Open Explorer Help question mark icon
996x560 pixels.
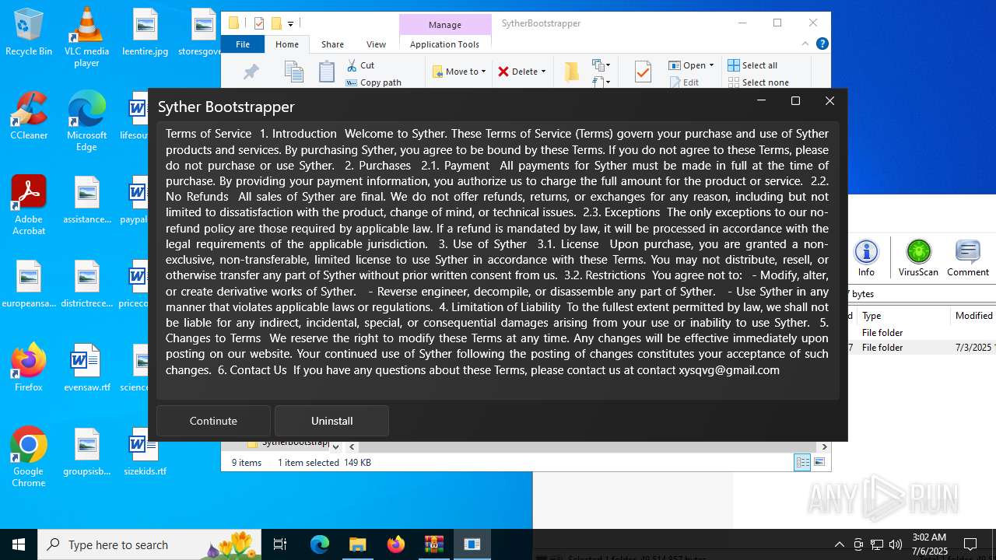822,44
